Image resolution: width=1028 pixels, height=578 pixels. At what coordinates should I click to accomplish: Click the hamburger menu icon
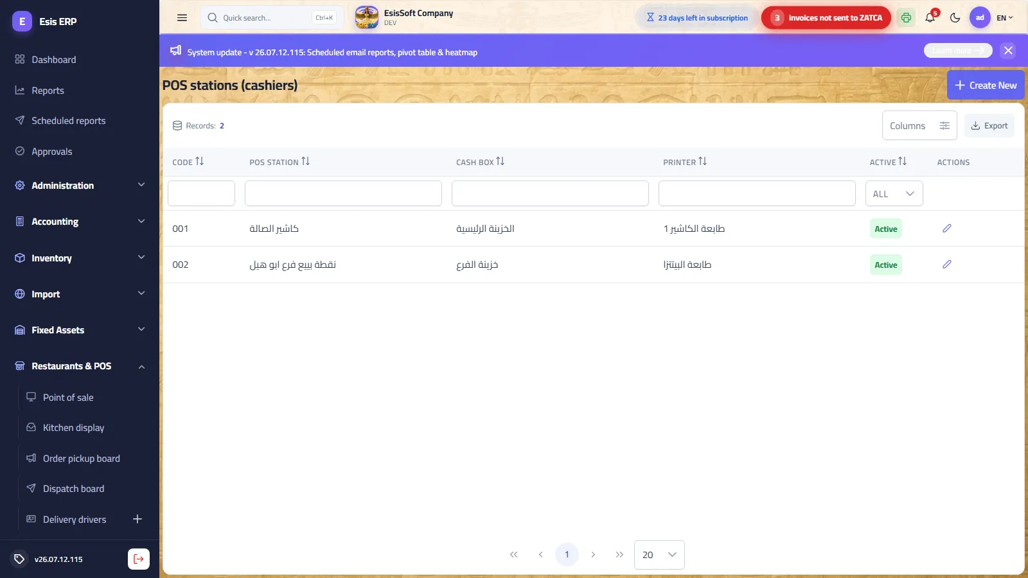[182, 18]
